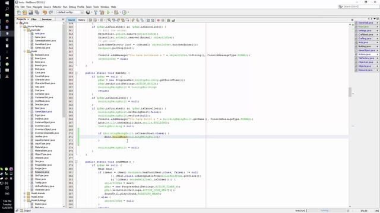Collapse the Ants project tree node
380x213 pixels.
[x=17, y=23]
